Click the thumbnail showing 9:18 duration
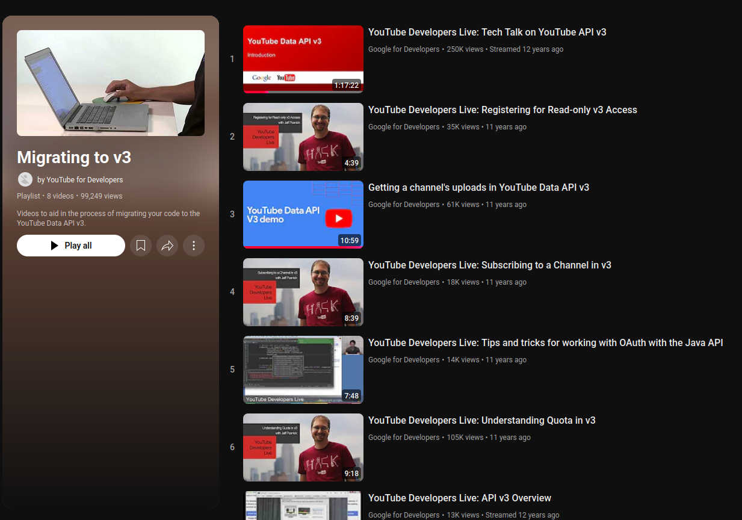Screen dimensions: 742x520 click(303, 447)
